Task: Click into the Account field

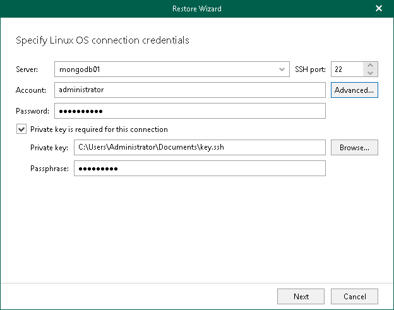Action: coord(189,90)
